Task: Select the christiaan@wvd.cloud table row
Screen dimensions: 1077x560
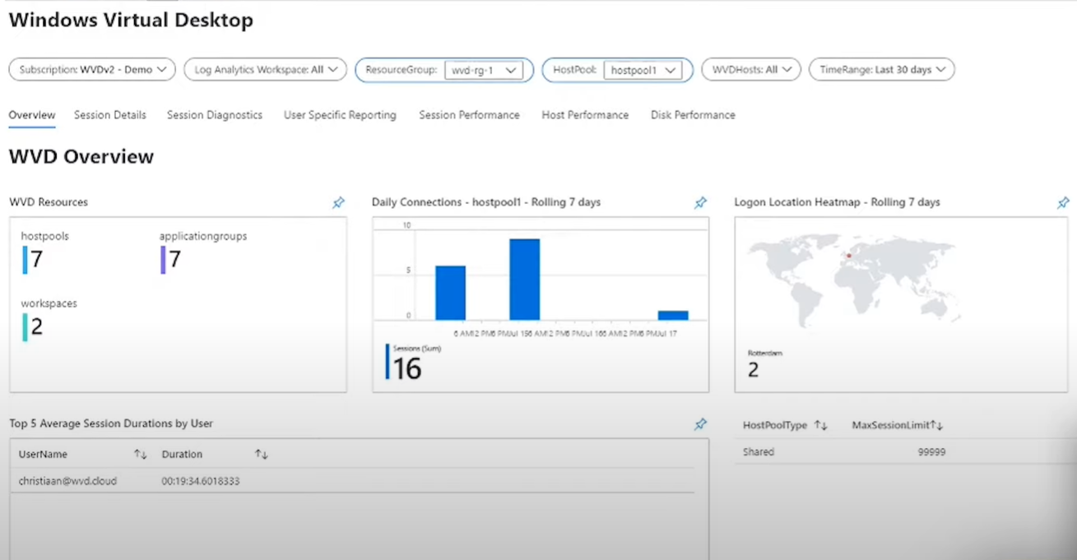Action: [67, 481]
